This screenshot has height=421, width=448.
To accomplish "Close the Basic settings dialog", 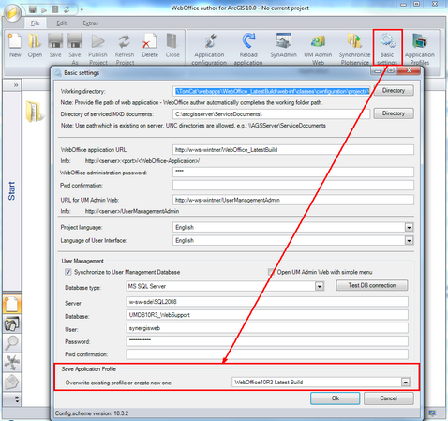I will click(409, 71).
